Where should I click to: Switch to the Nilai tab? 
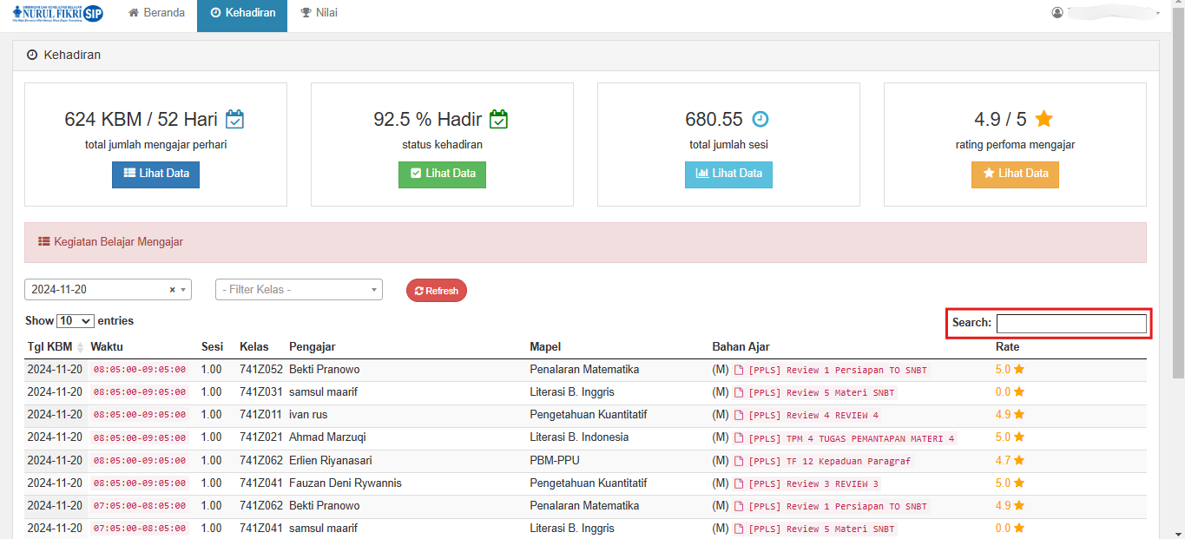pyautogui.click(x=319, y=13)
